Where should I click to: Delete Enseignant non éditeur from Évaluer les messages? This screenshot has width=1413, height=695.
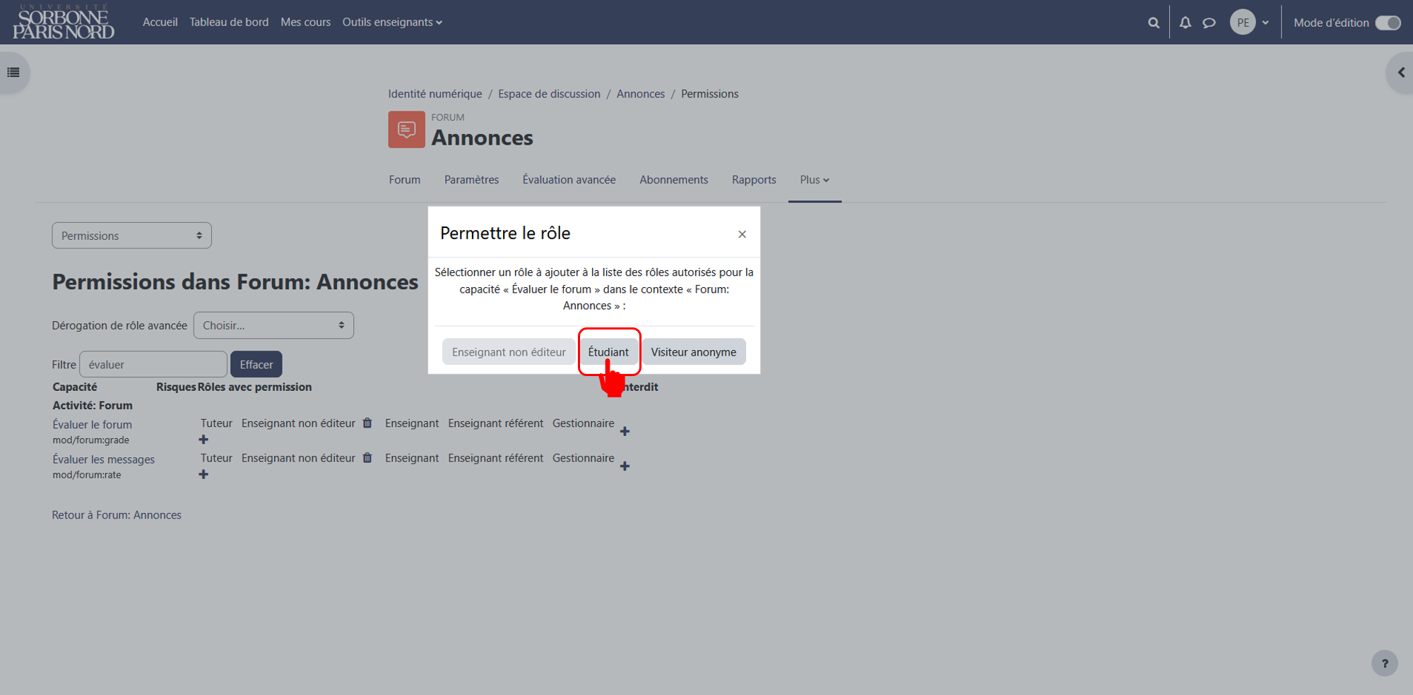pos(367,458)
